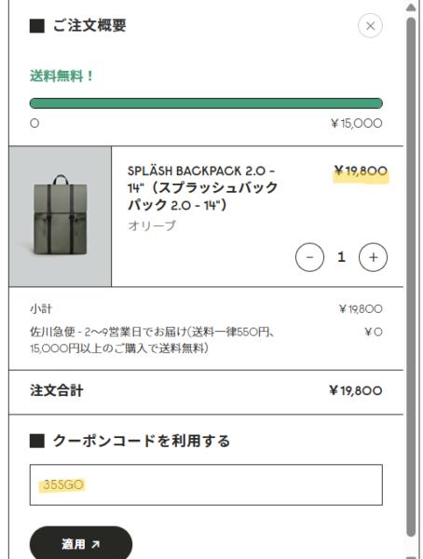Click the black square beside クーポンコードを利用する
423x559 pixels.
36,441
